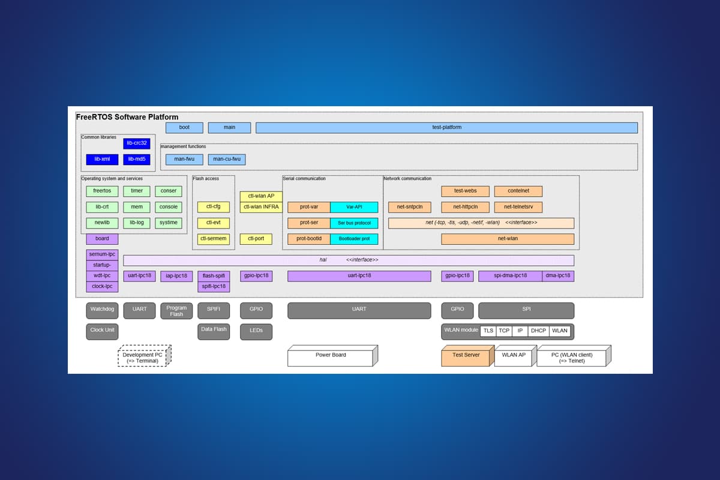
Task: Select the lib-crt block
Action: 102,207
